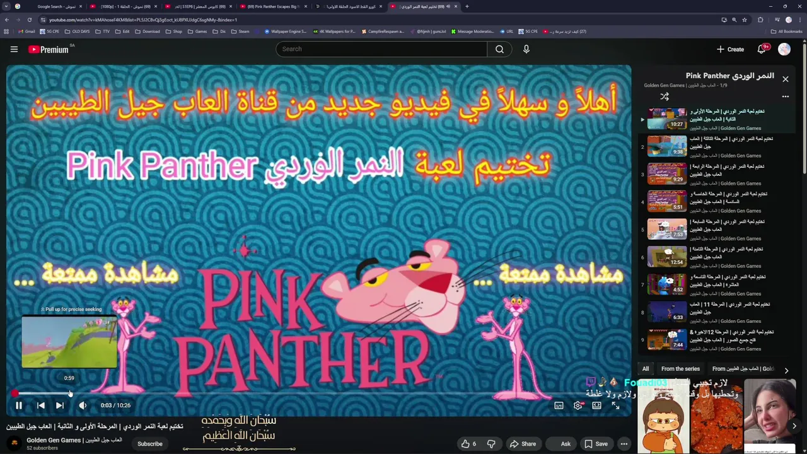Open the Wallpaper Engine bookmark
Screen dimensions: 807x454
click(285, 32)
